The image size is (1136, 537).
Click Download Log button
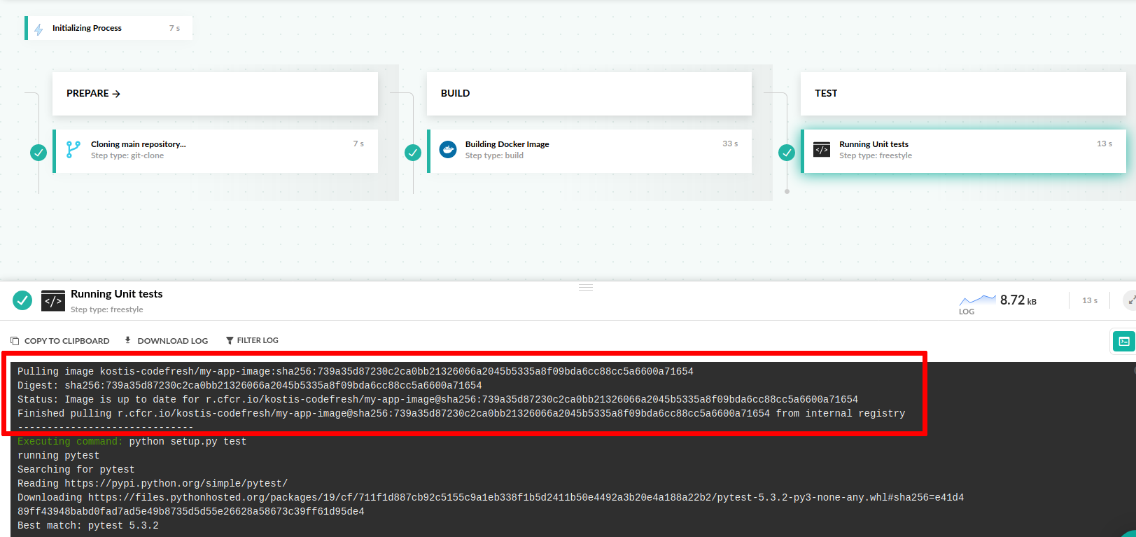pos(167,341)
